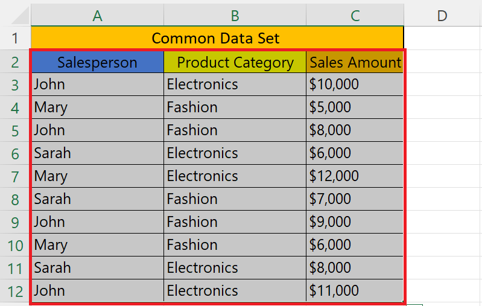
Task: Select '$6,000' cell in row 6
Action: coord(355,153)
